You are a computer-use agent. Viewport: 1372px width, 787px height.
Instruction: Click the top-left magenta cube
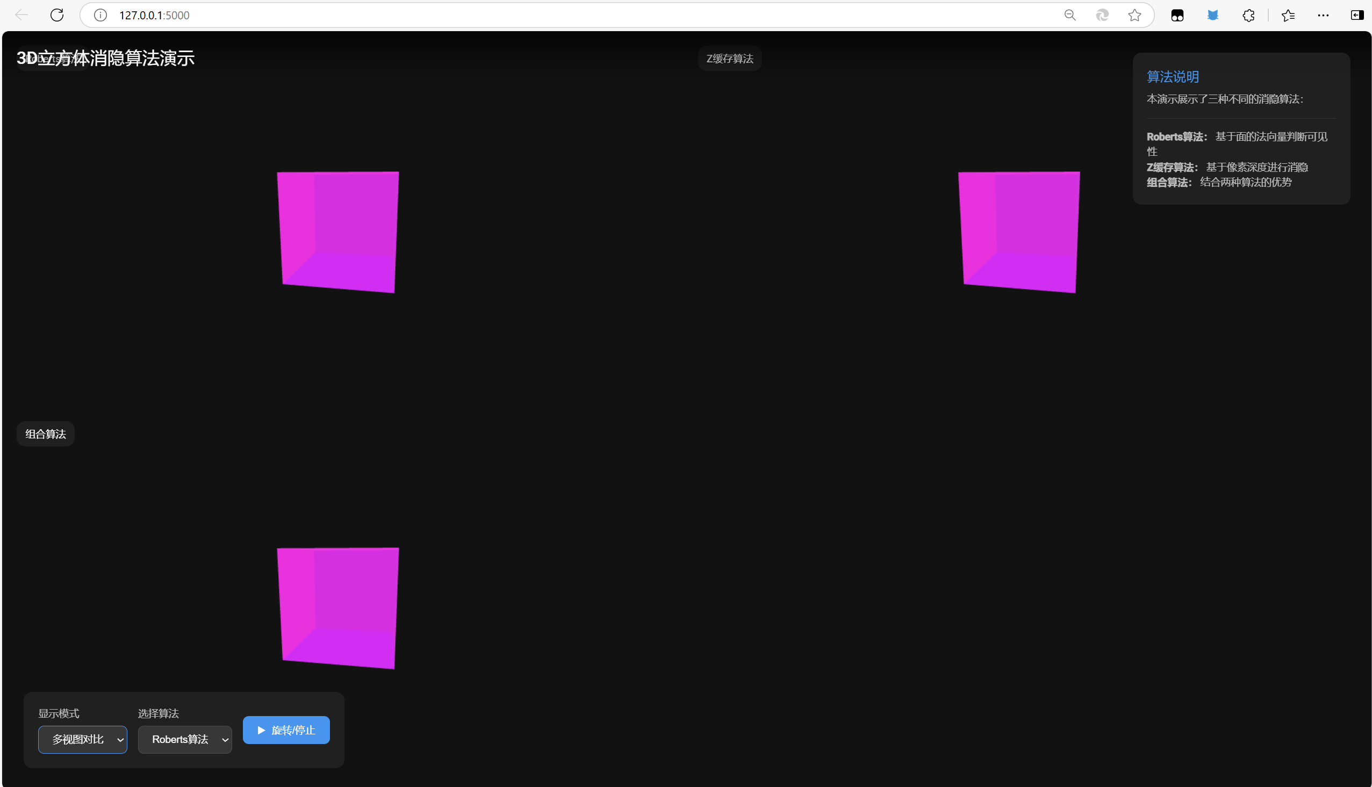[339, 232]
